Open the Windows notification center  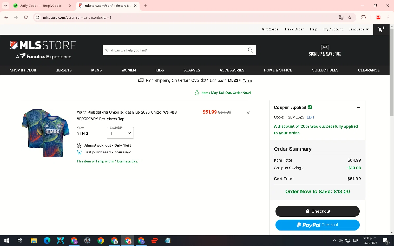pos(386,240)
